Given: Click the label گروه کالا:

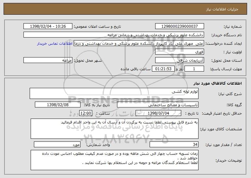Looking at the screenshot, I should coord(234,105).
